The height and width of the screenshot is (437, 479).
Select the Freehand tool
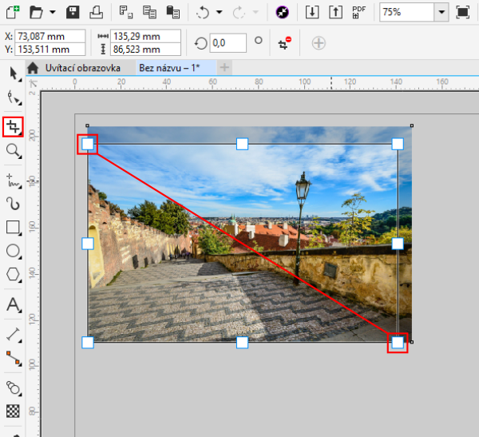tap(13, 181)
